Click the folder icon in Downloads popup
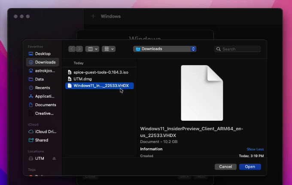The image size is (292, 185). point(138,49)
